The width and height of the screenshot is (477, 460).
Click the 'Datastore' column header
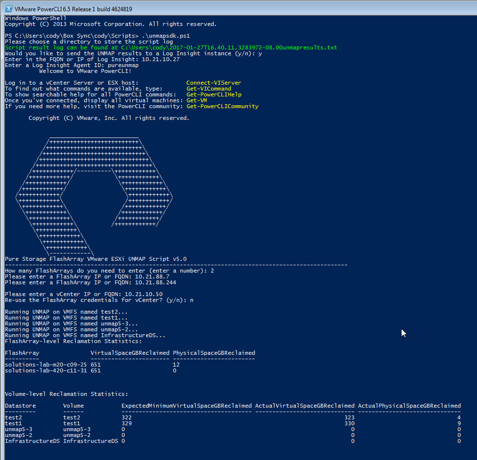21,406
